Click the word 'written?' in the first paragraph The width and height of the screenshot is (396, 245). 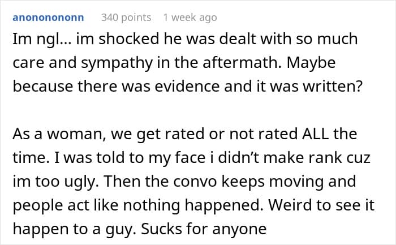pos(333,87)
